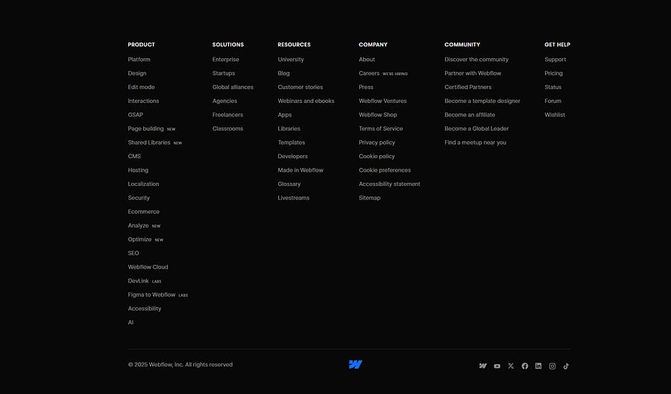Open the About company link
The height and width of the screenshot is (394, 671).
click(367, 60)
